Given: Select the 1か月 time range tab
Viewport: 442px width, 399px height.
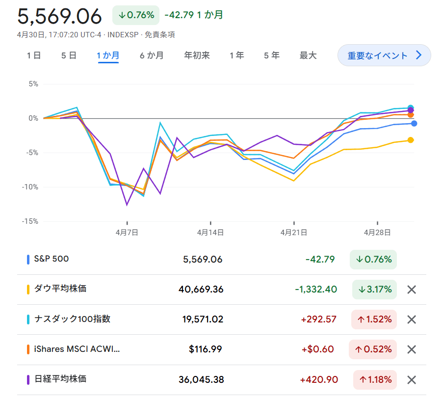Looking at the screenshot, I should (x=108, y=55).
